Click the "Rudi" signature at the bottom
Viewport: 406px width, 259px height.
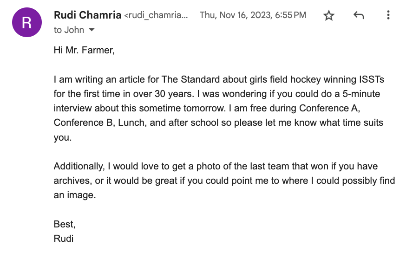[x=64, y=239]
